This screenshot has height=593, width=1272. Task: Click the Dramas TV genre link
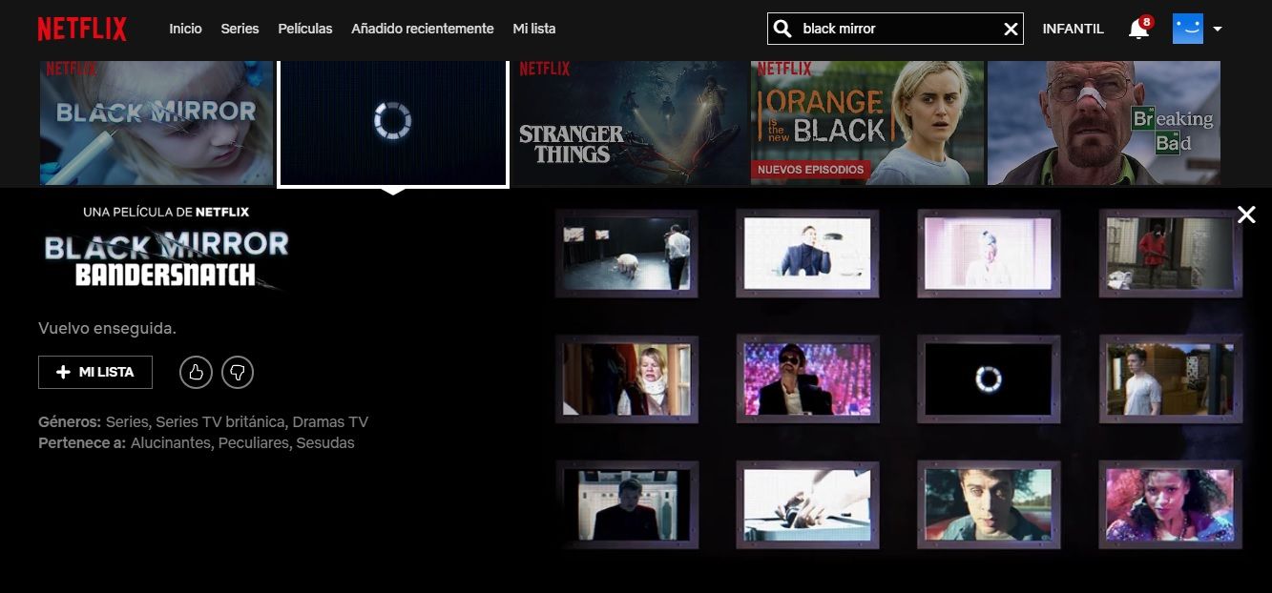[x=330, y=422]
